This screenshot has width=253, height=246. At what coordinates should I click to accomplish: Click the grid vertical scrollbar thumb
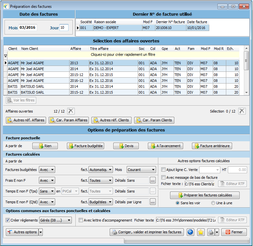click(x=246, y=61)
